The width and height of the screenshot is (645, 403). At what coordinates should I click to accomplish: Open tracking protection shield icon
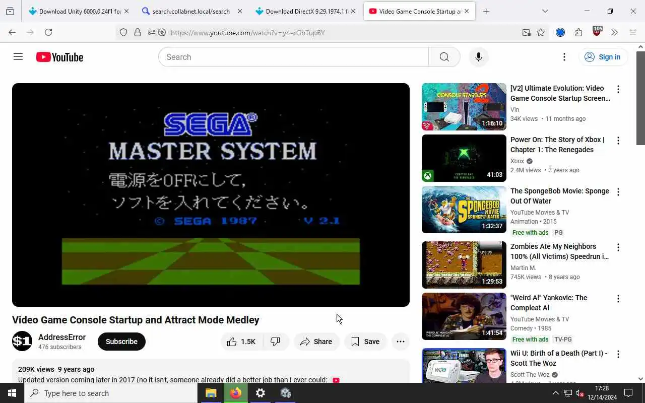coord(123,33)
